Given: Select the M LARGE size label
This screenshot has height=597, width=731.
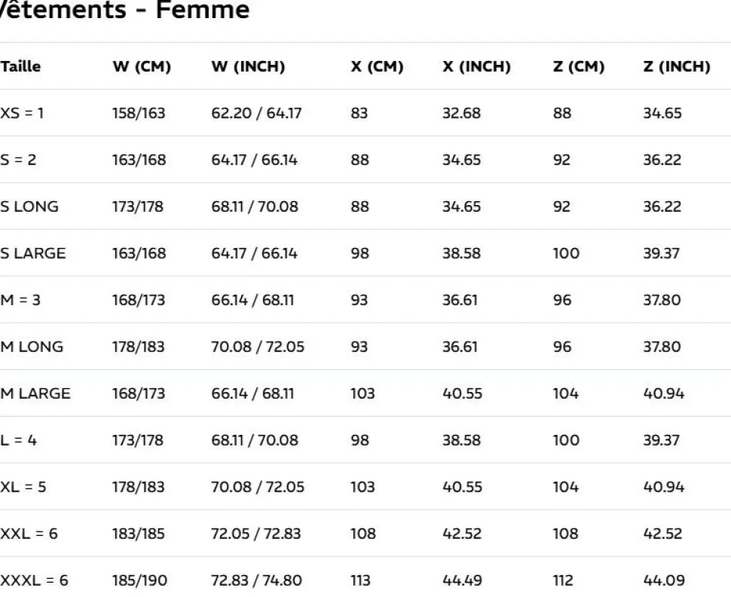Looking at the screenshot, I should 35,393.
